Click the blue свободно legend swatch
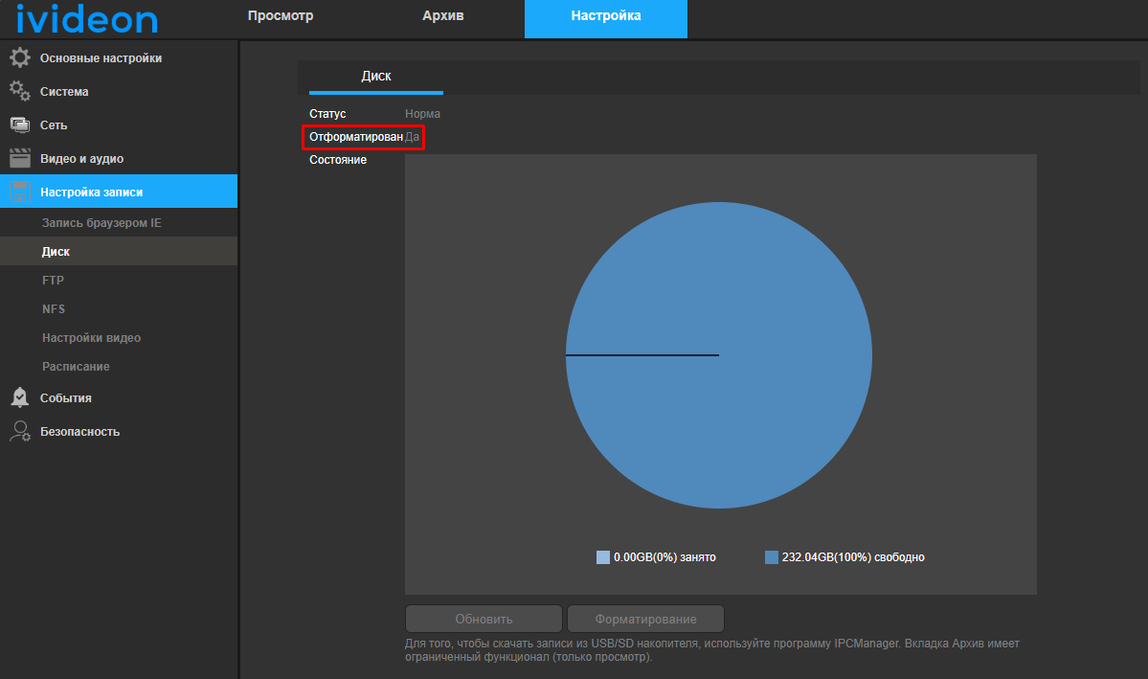 [x=771, y=557]
